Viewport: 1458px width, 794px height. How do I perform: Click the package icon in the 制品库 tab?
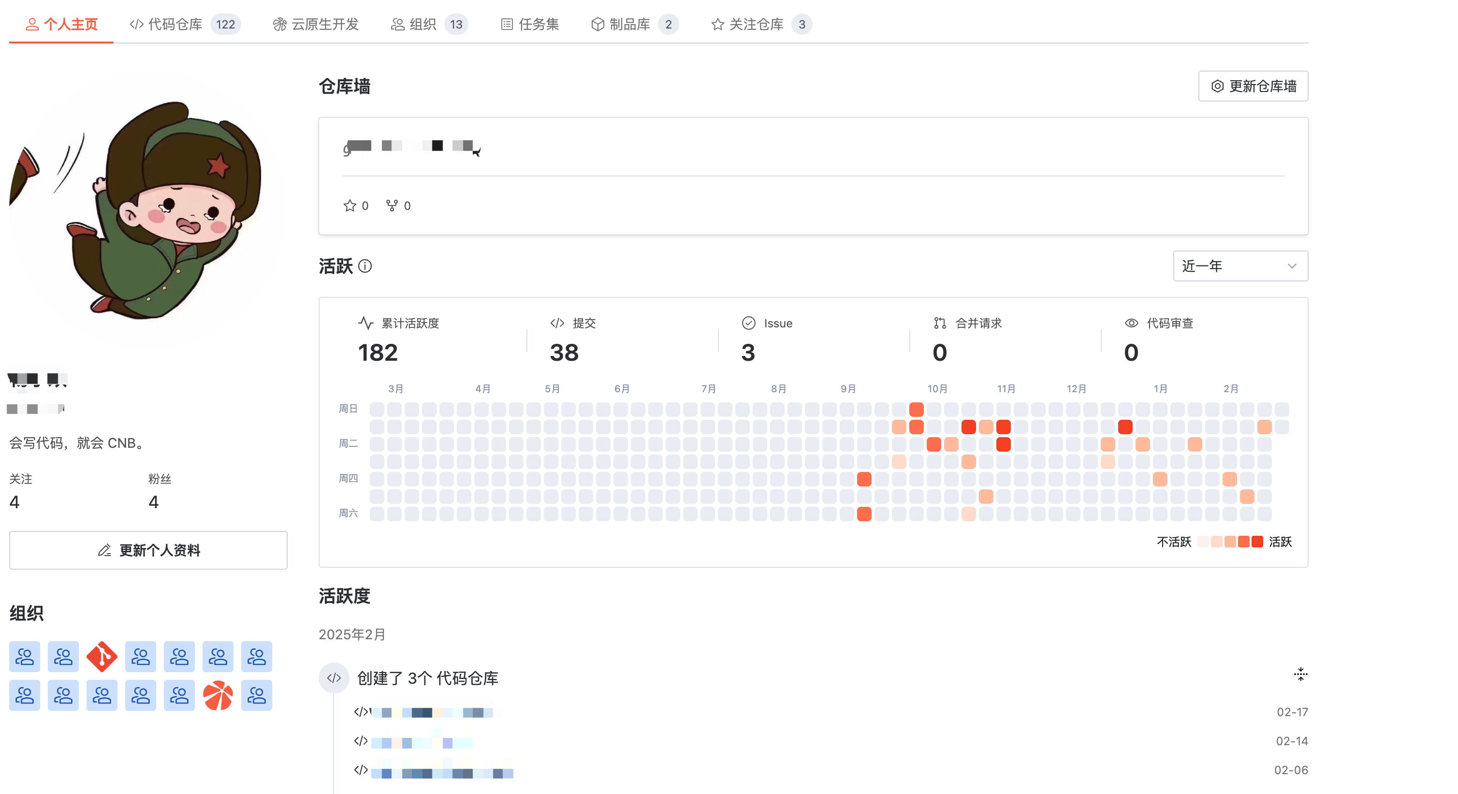click(x=598, y=24)
